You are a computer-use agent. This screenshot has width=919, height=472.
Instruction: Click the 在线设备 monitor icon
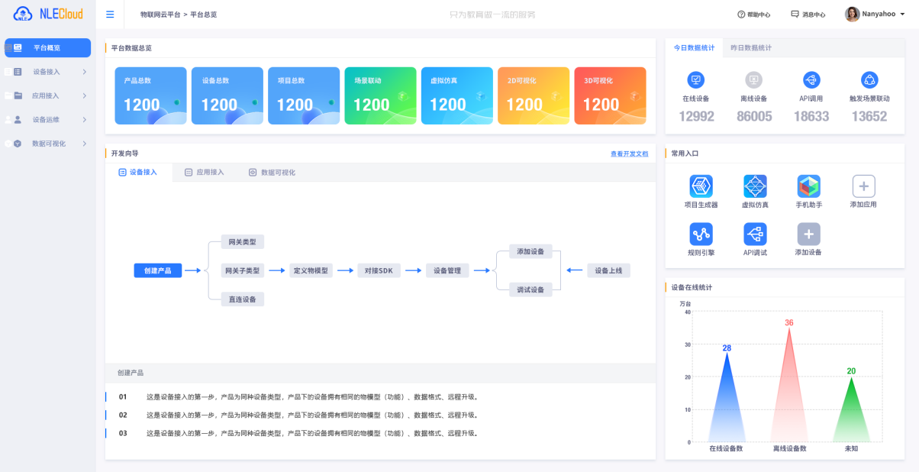[695, 79]
